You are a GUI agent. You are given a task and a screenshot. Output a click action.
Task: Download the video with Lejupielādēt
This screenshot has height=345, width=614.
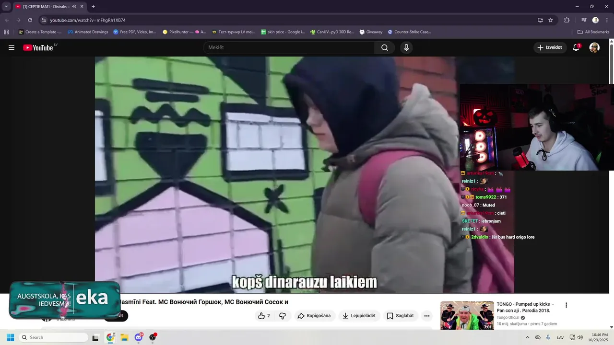point(359,316)
